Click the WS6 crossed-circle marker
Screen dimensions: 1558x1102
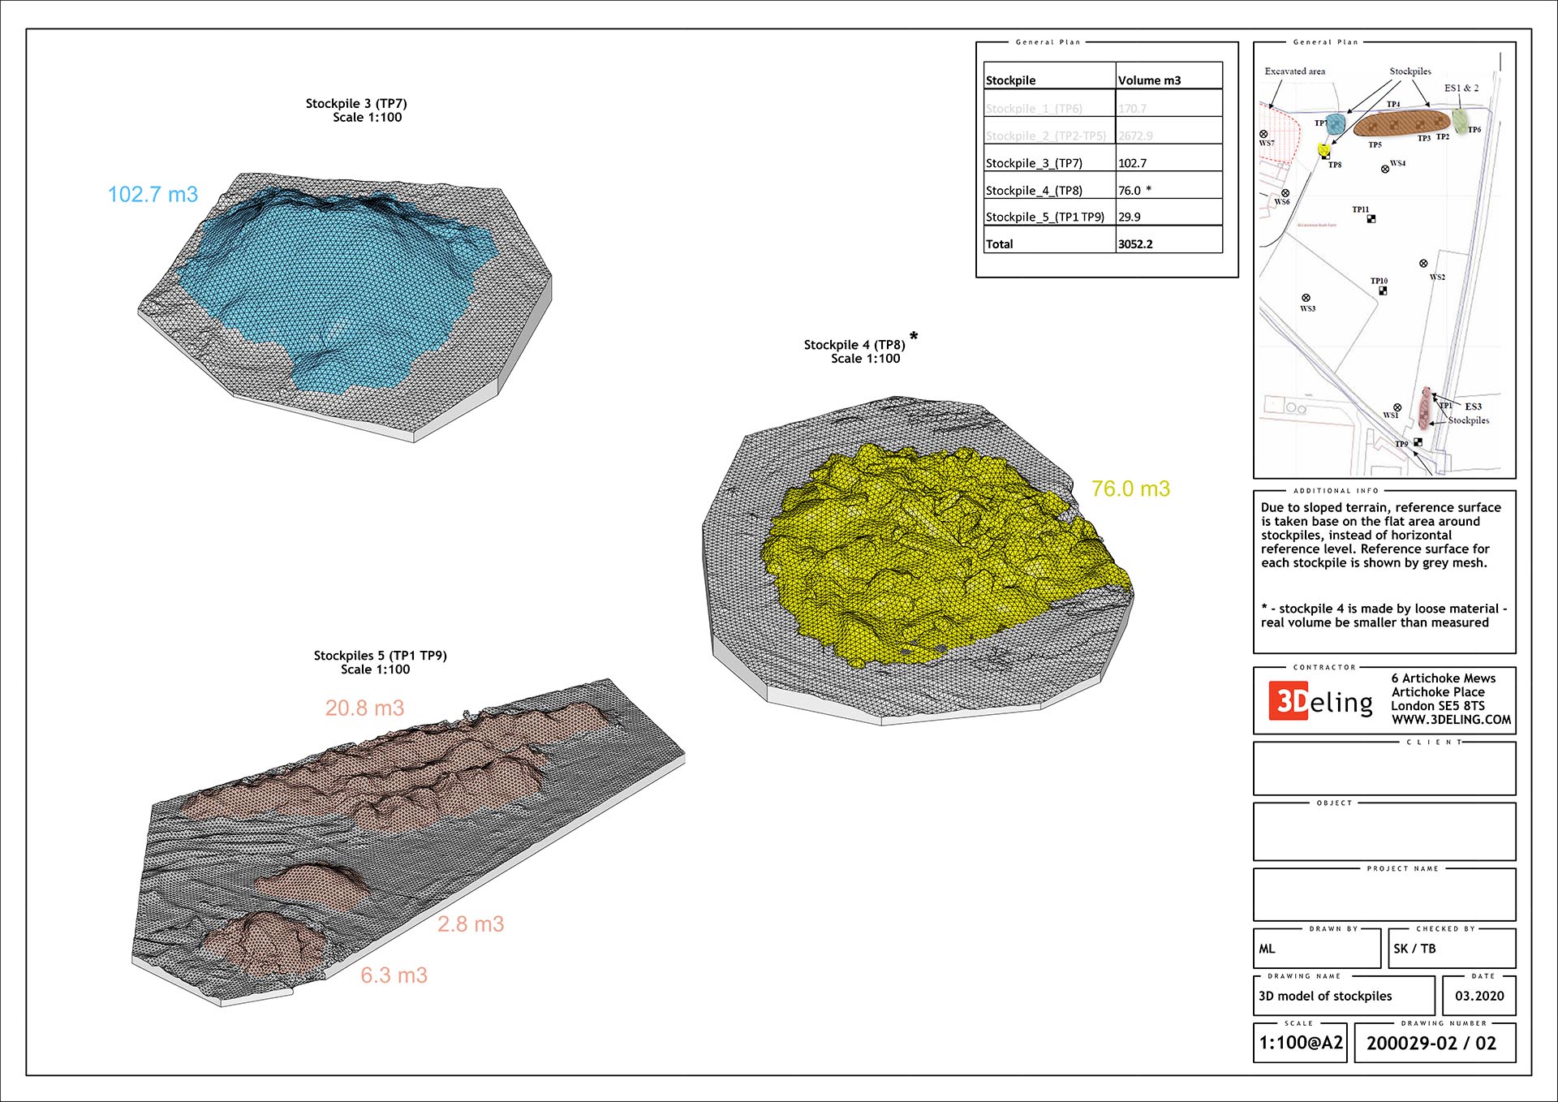(x=1285, y=193)
